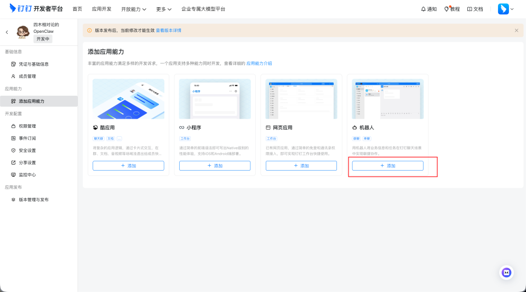Click the 工作台 tag on 网页应用 card
Viewport: 526px width, 292px height.
tap(272, 139)
